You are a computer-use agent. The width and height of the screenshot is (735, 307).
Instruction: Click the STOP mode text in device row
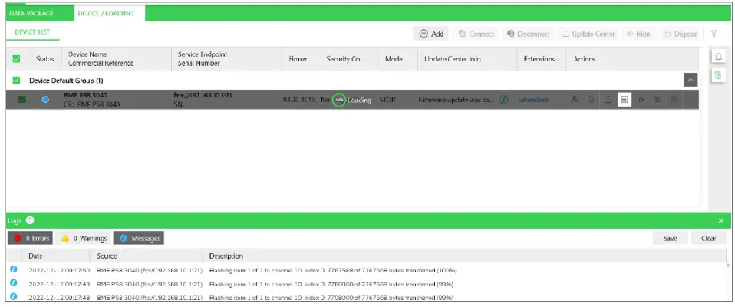click(x=387, y=100)
